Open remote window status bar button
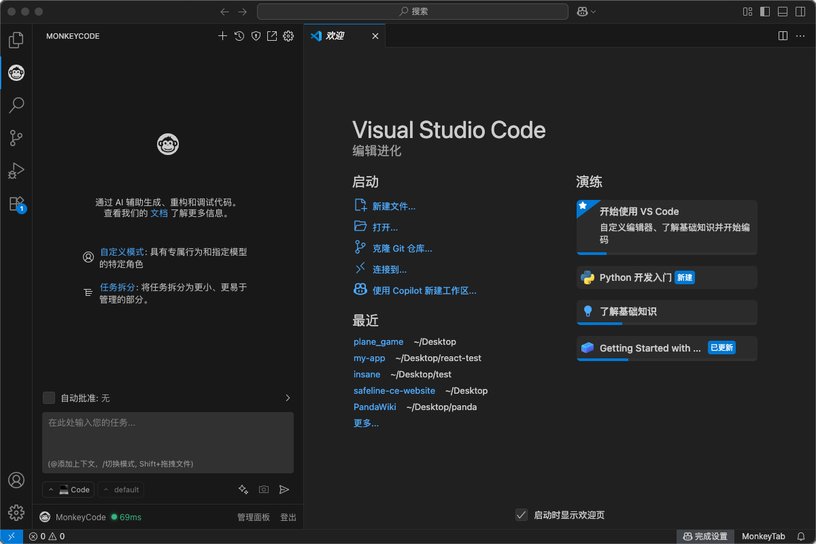 click(12, 537)
